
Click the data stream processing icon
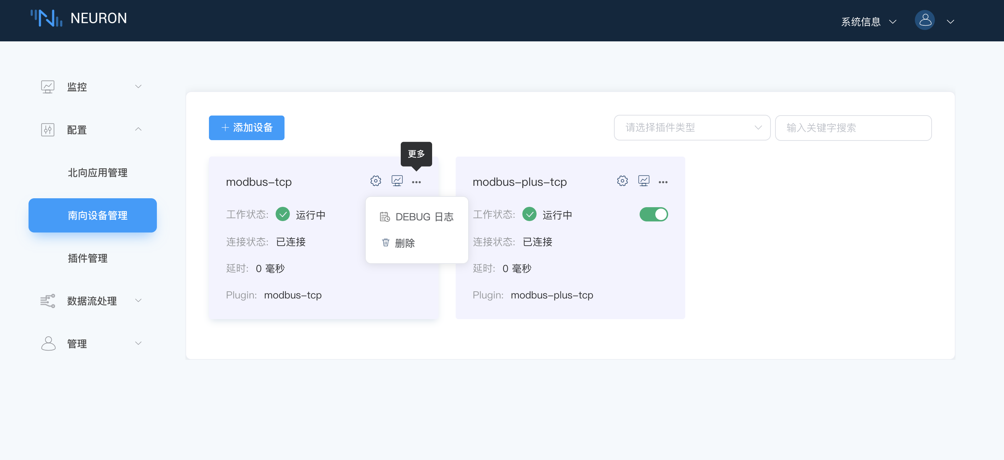tap(47, 301)
